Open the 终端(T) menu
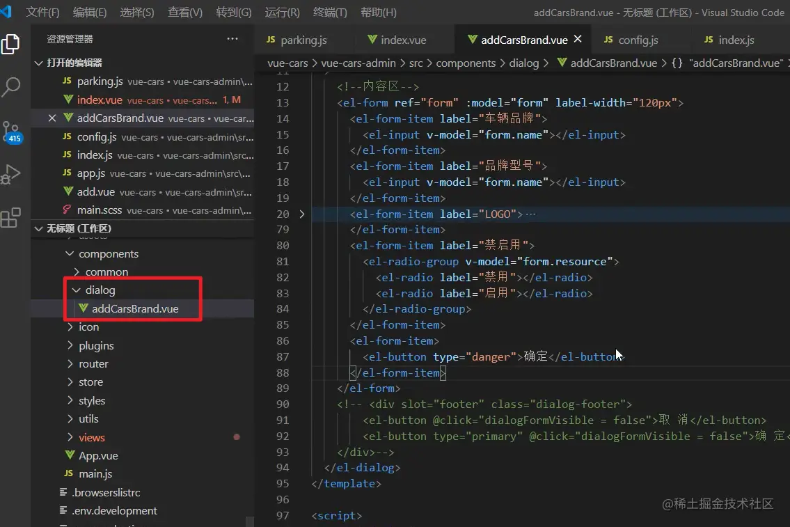 pos(330,12)
